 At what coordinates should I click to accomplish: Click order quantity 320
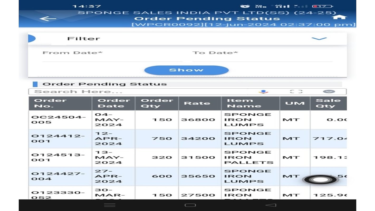pyautogui.click(x=162, y=157)
